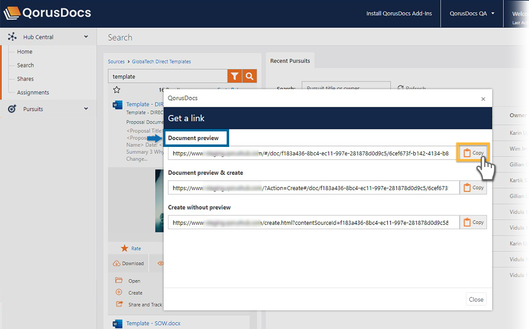Click the QorusDocs logo
Screen dimensions: 529x329
pos(47,13)
